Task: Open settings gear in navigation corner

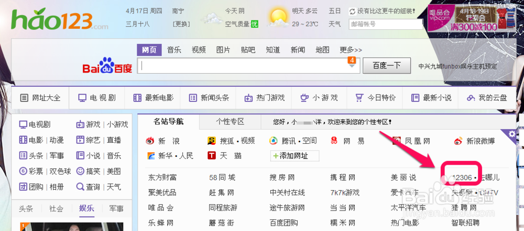Action: pos(511,134)
